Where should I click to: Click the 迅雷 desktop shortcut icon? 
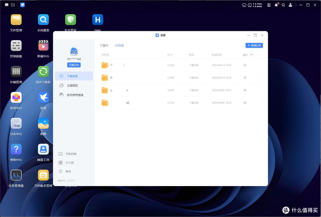pyautogui.click(x=43, y=98)
